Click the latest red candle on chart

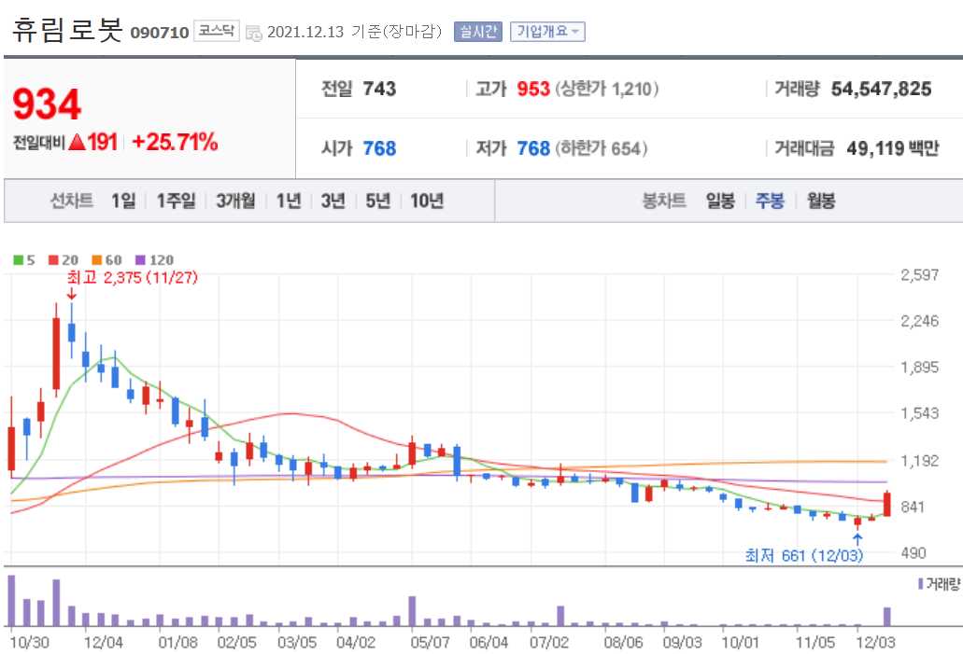coord(886,505)
